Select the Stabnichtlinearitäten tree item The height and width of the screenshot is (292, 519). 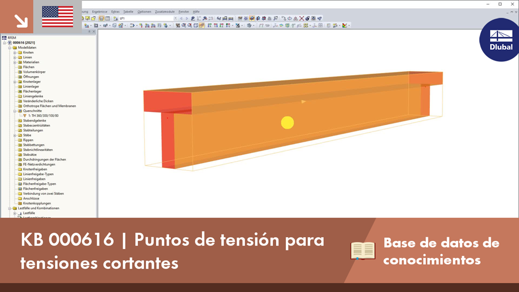click(x=38, y=150)
